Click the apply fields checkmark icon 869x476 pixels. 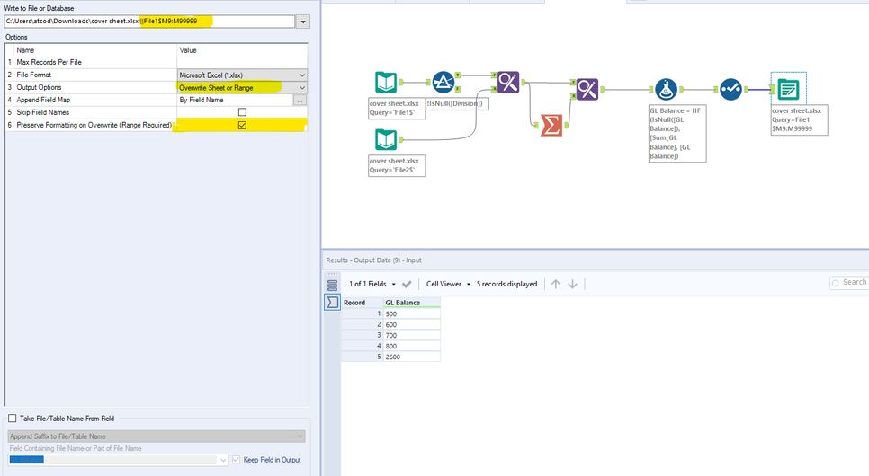[407, 284]
